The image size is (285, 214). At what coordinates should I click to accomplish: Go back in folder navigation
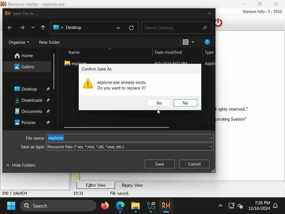[10, 28]
